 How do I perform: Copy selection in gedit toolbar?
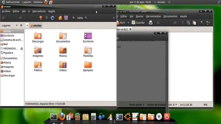[x=188, y=23]
